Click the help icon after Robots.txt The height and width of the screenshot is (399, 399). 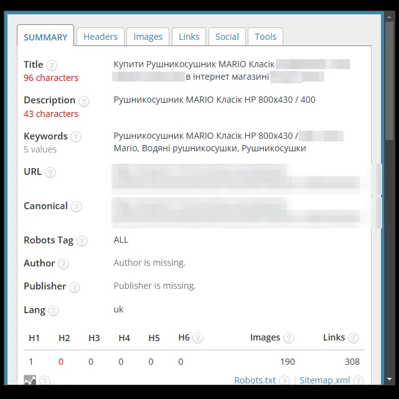coord(284,381)
